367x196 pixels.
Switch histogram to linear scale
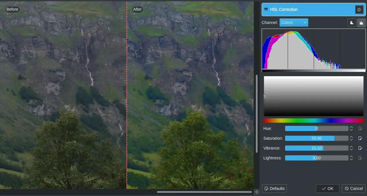tap(352, 23)
